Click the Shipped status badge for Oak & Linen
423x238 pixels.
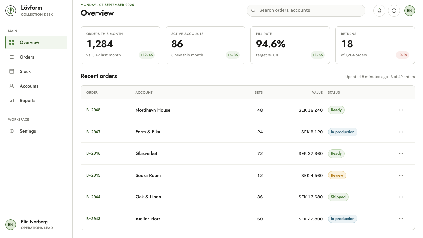(x=338, y=197)
